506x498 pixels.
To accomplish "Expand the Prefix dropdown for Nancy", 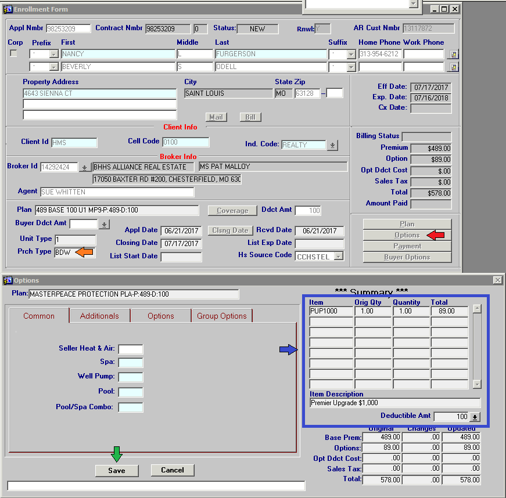I will click(x=53, y=54).
